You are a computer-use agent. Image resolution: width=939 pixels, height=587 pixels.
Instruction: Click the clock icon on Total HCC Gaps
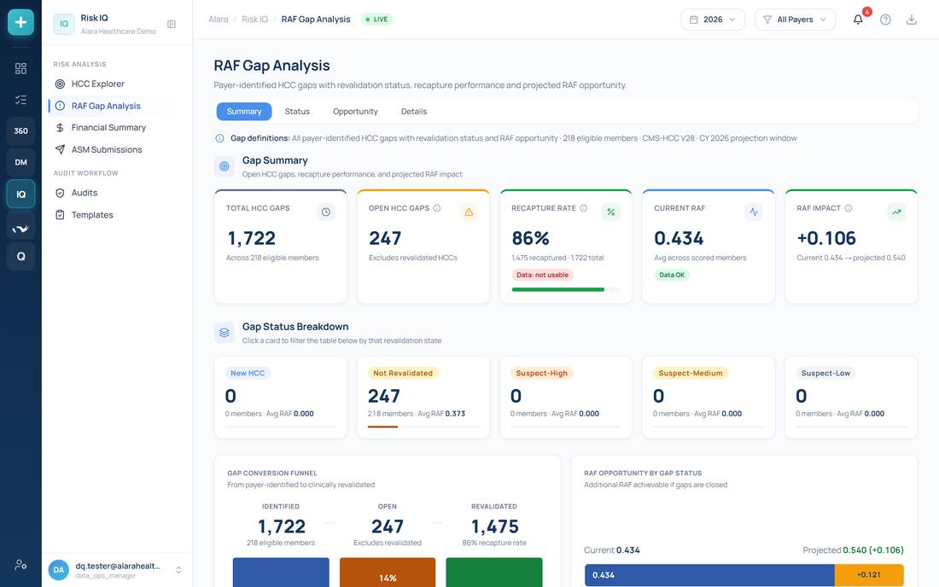(326, 212)
